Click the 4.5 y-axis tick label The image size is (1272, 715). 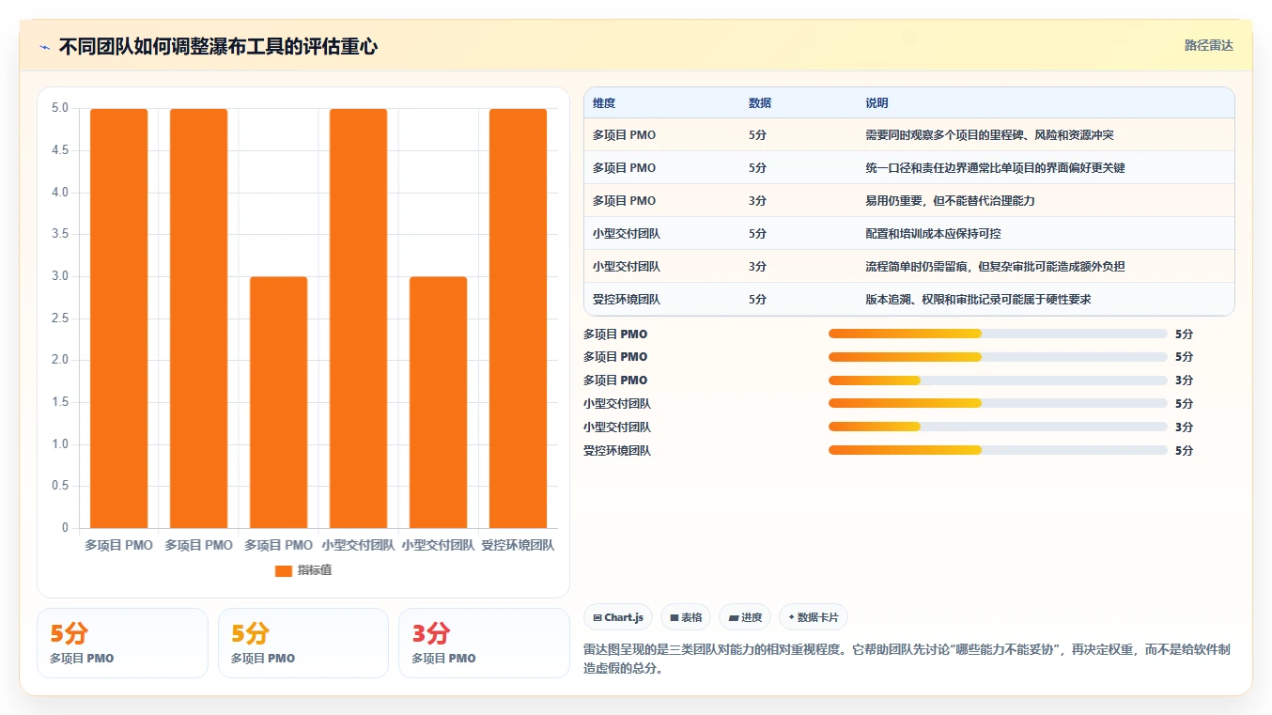coord(60,150)
